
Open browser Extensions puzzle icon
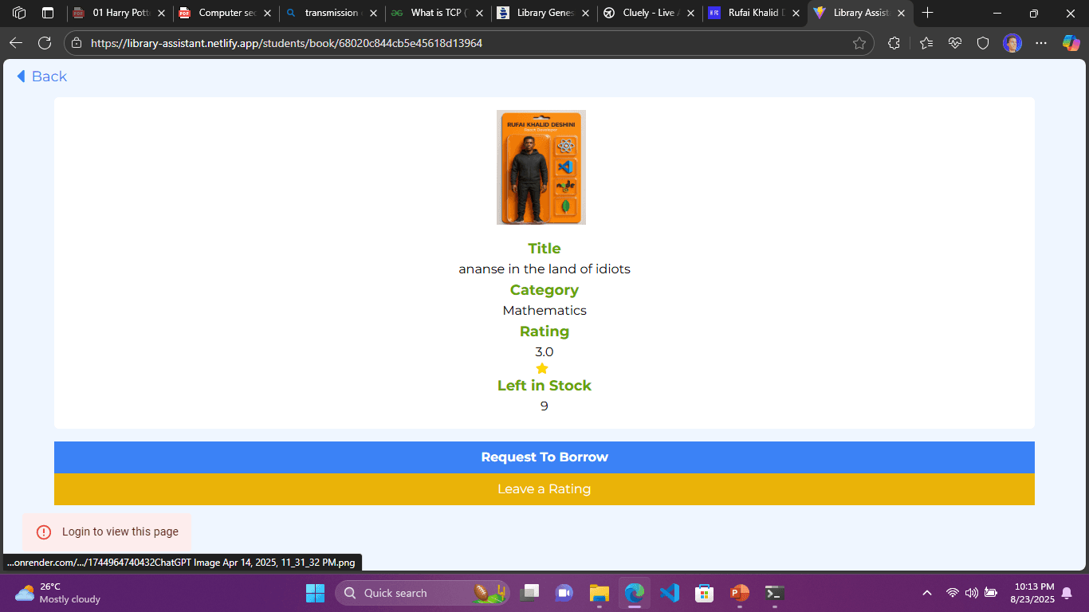(x=894, y=43)
